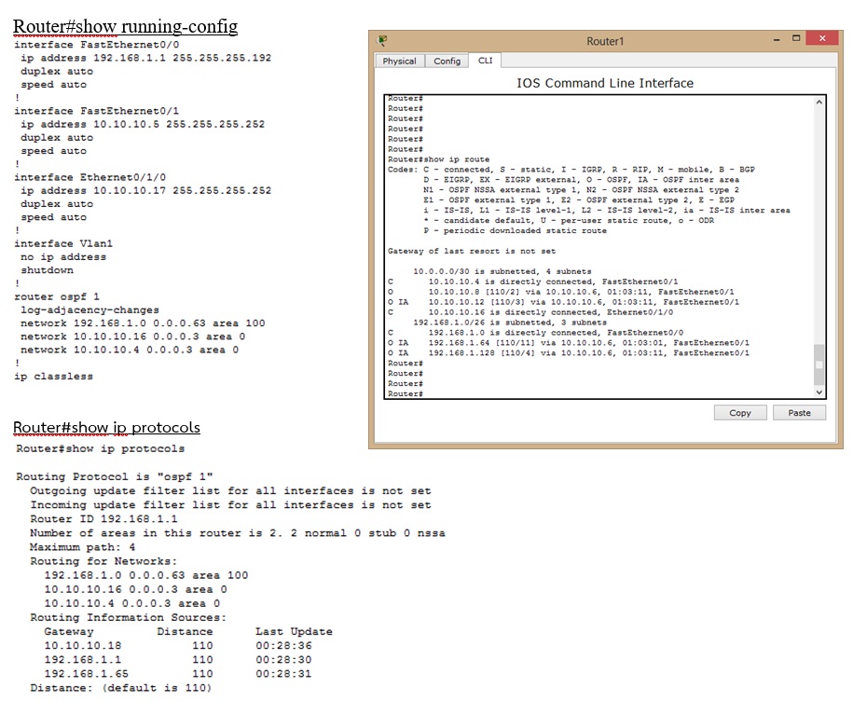This screenshot has width=853, height=701.
Task: Click 'ip address 10.10.10.17 255.255.255.252'
Action: (145, 190)
